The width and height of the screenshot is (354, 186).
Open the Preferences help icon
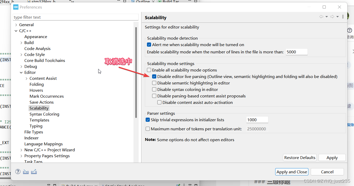point(18,171)
